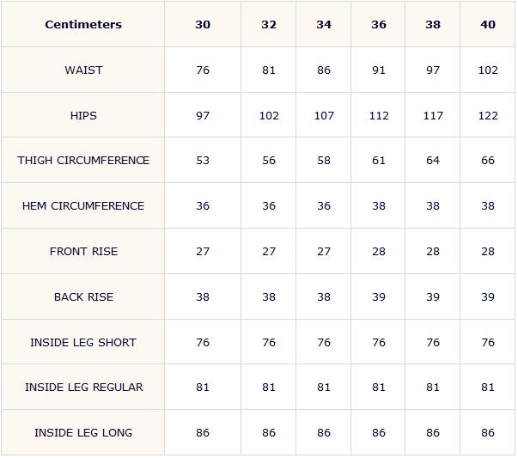This screenshot has width=518, height=458.
Task: Select the HEM CIRCUMFERENCE row label
Action: click(x=83, y=206)
